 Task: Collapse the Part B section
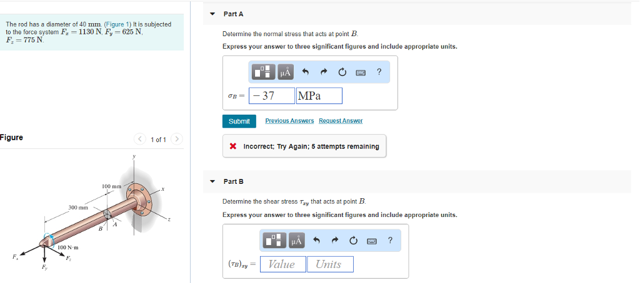click(x=212, y=181)
